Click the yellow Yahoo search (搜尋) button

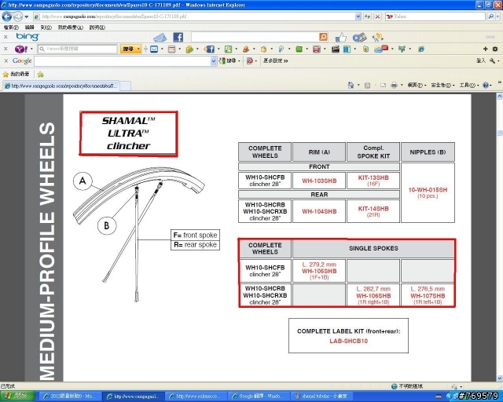pos(128,49)
